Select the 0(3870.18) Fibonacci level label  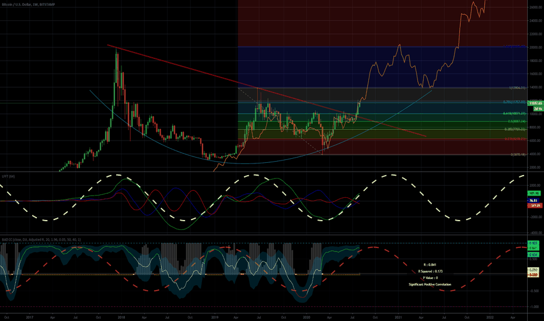pyautogui.click(x=518, y=155)
